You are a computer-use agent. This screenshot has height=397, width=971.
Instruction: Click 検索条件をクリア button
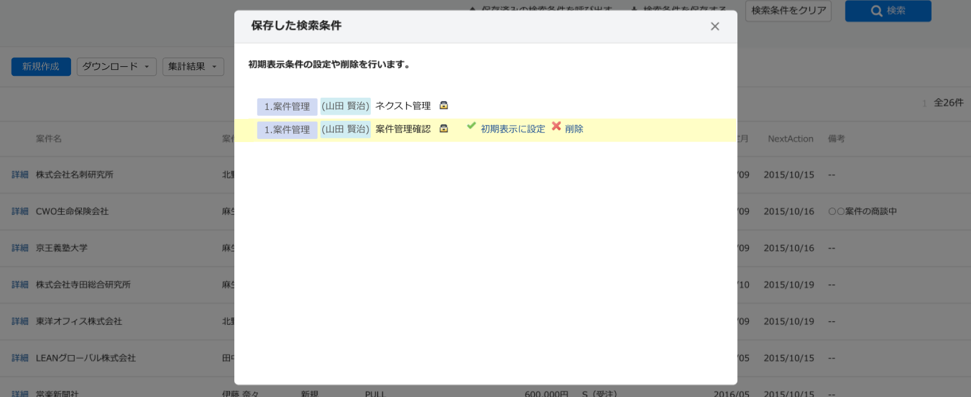(788, 11)
